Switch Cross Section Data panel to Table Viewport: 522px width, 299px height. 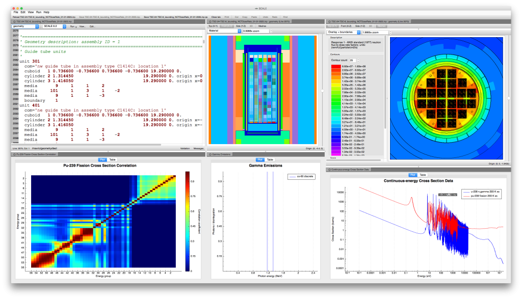pos(423,175)
